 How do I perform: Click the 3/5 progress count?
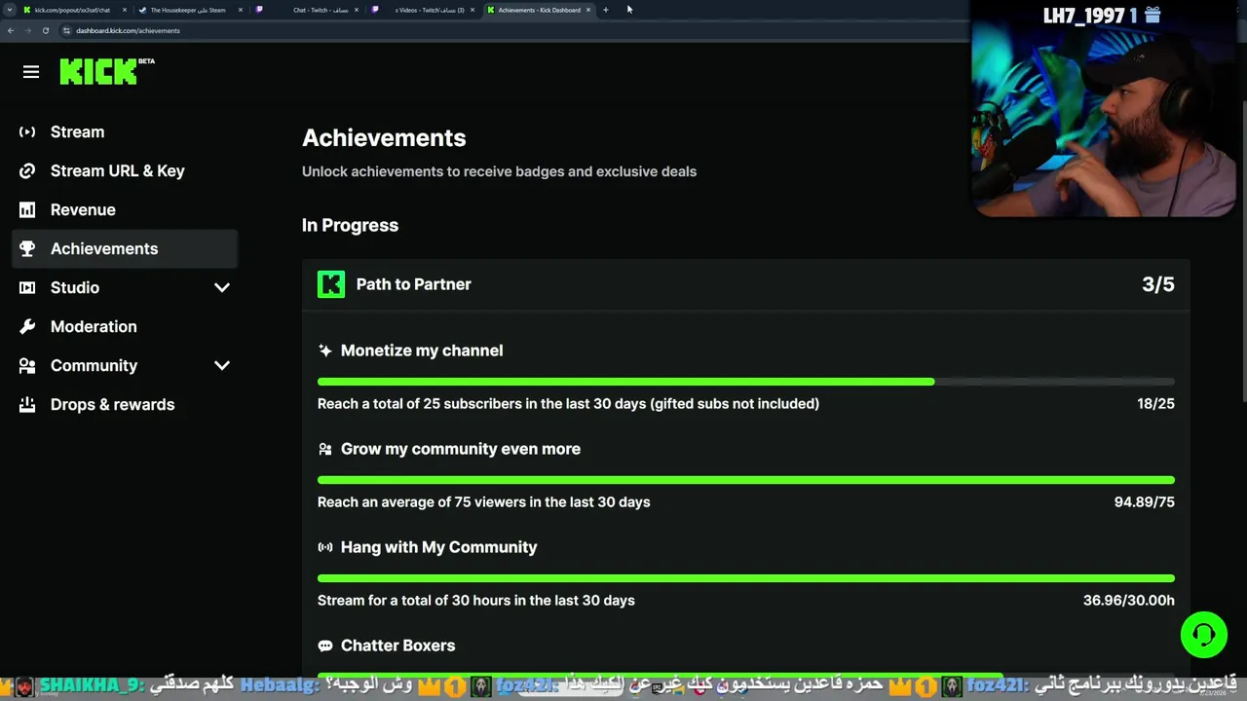[x=1158, y=284]
